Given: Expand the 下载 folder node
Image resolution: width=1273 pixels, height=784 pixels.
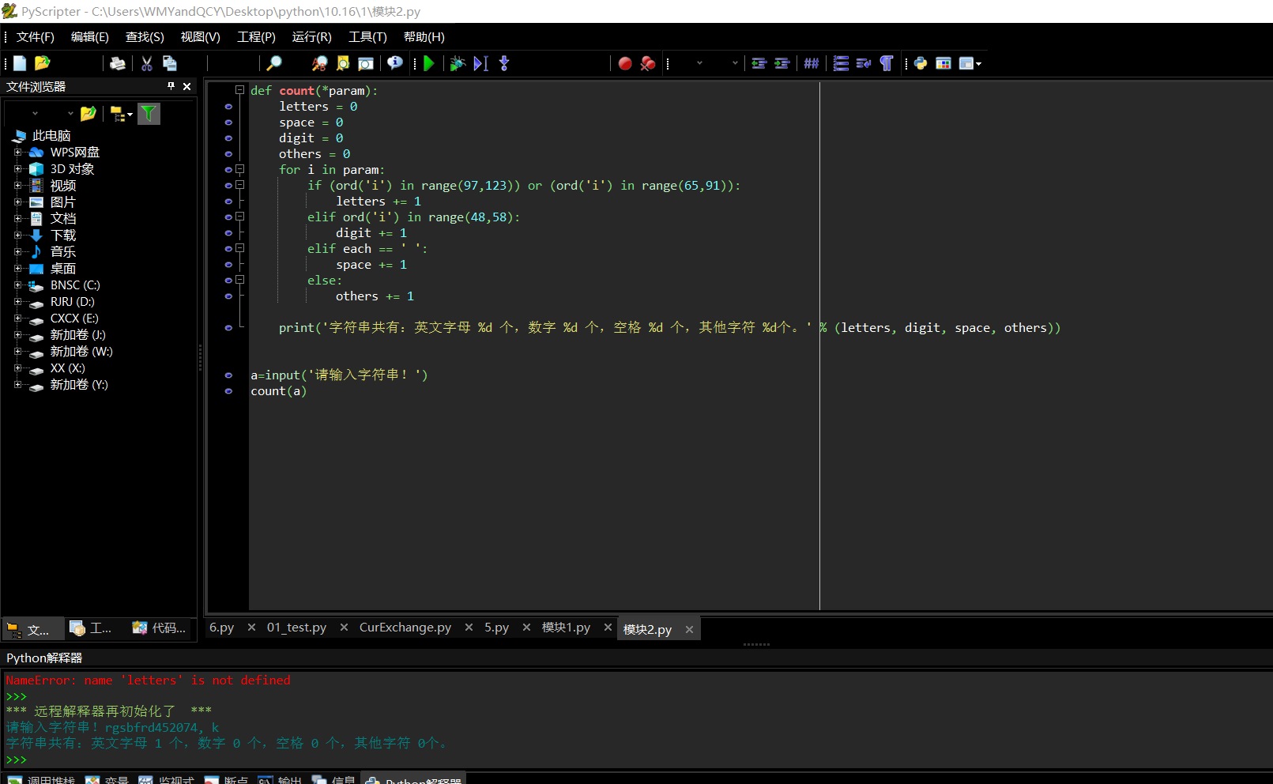Looking at the screenshot, I should pyautogui.click(x=18, y=236).
